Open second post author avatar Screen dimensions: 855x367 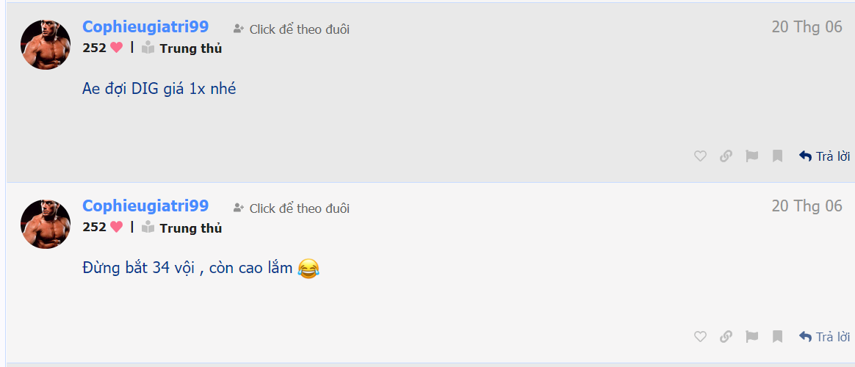click(46, 225)
